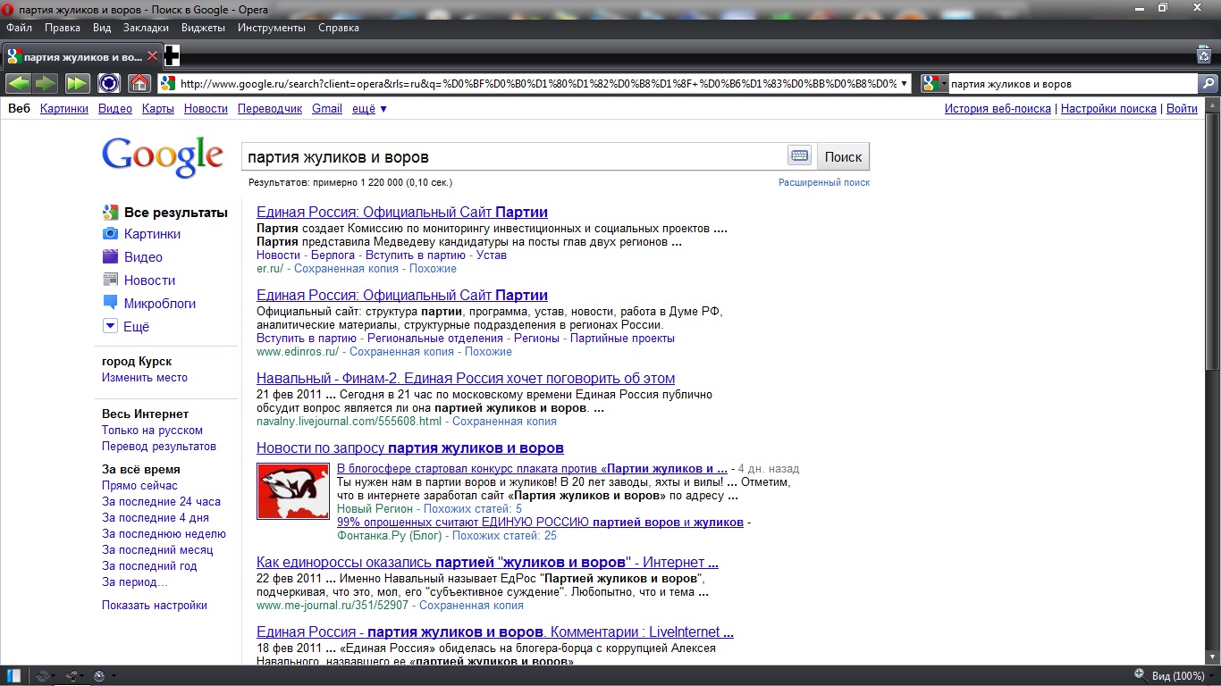This screenshot has width=1221, height=686.
Task: Expand the address bar history dropdown arrow
Action: [x=904, y=84]
